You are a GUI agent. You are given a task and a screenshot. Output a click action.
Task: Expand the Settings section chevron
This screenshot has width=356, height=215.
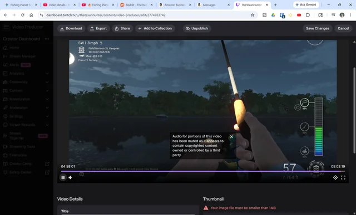pos(47,116)
